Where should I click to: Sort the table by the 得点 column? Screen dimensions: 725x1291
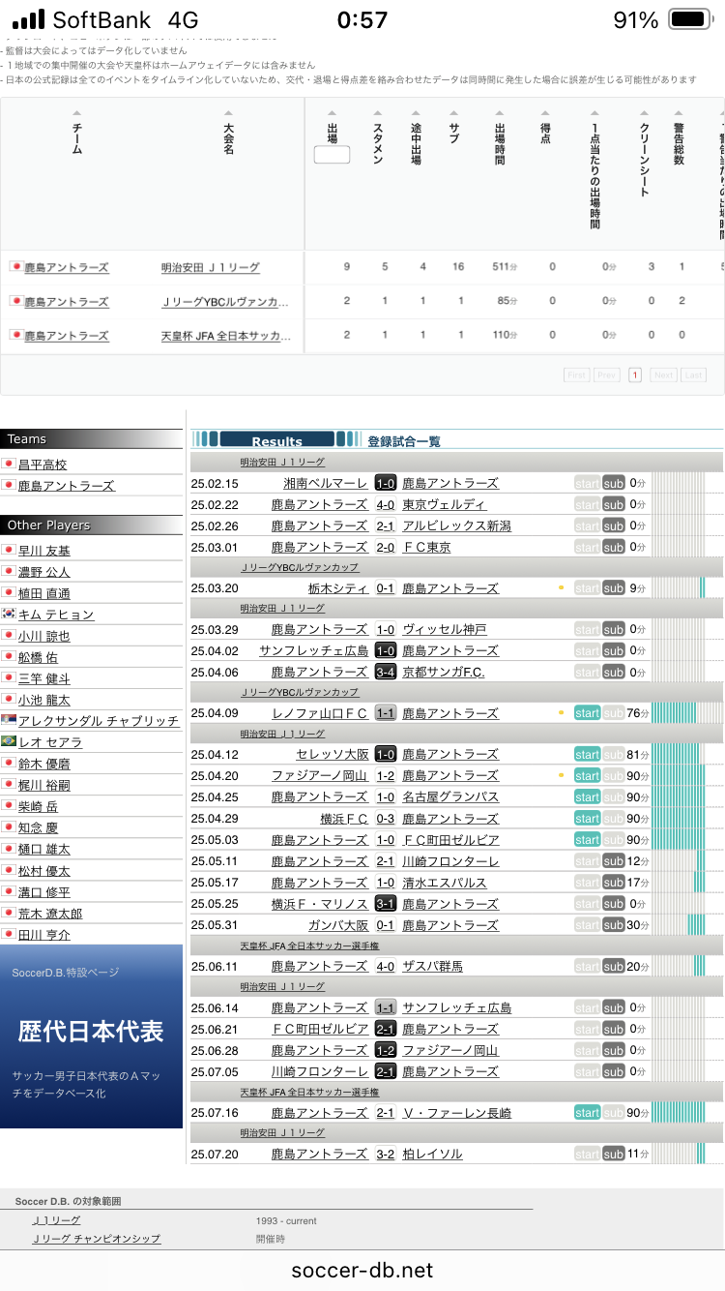click(x=545, y=127)
